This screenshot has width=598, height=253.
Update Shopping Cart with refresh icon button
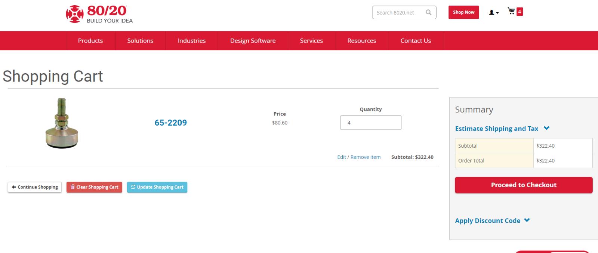[x=157, y=187]
